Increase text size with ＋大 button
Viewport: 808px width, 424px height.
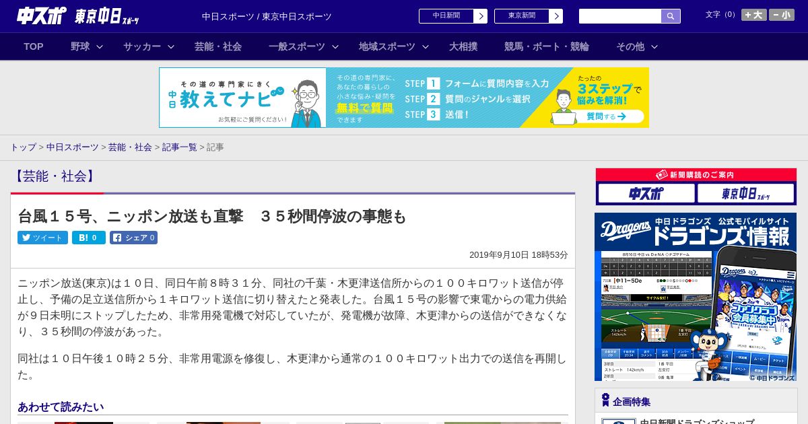pos(754,15)
